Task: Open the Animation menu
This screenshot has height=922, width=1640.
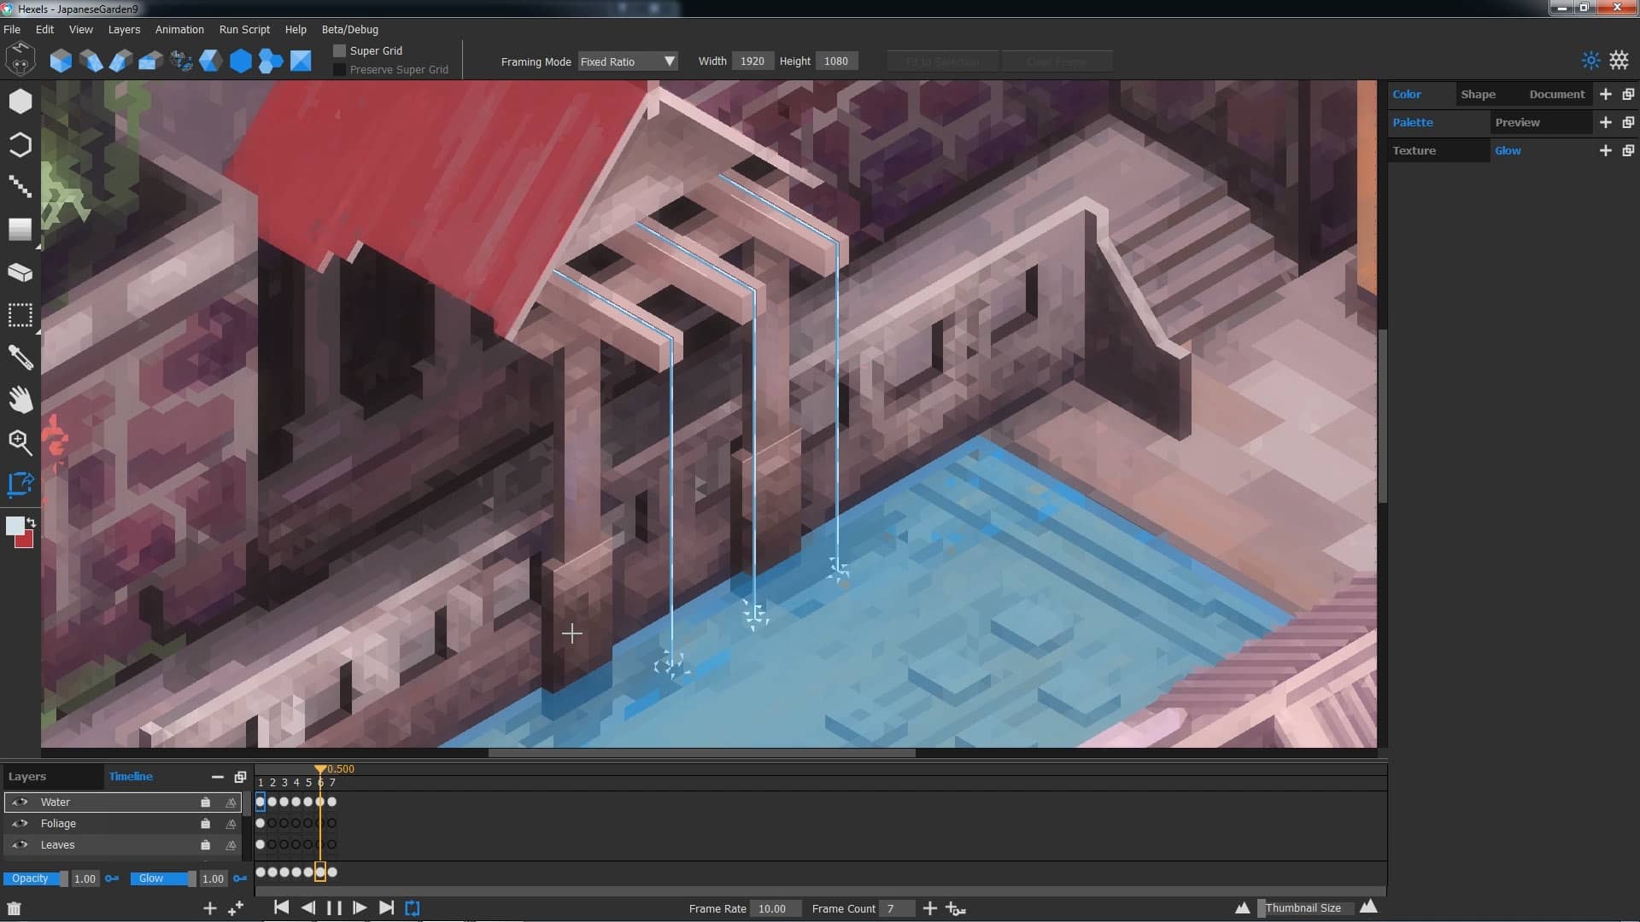Action: (179, 30)
